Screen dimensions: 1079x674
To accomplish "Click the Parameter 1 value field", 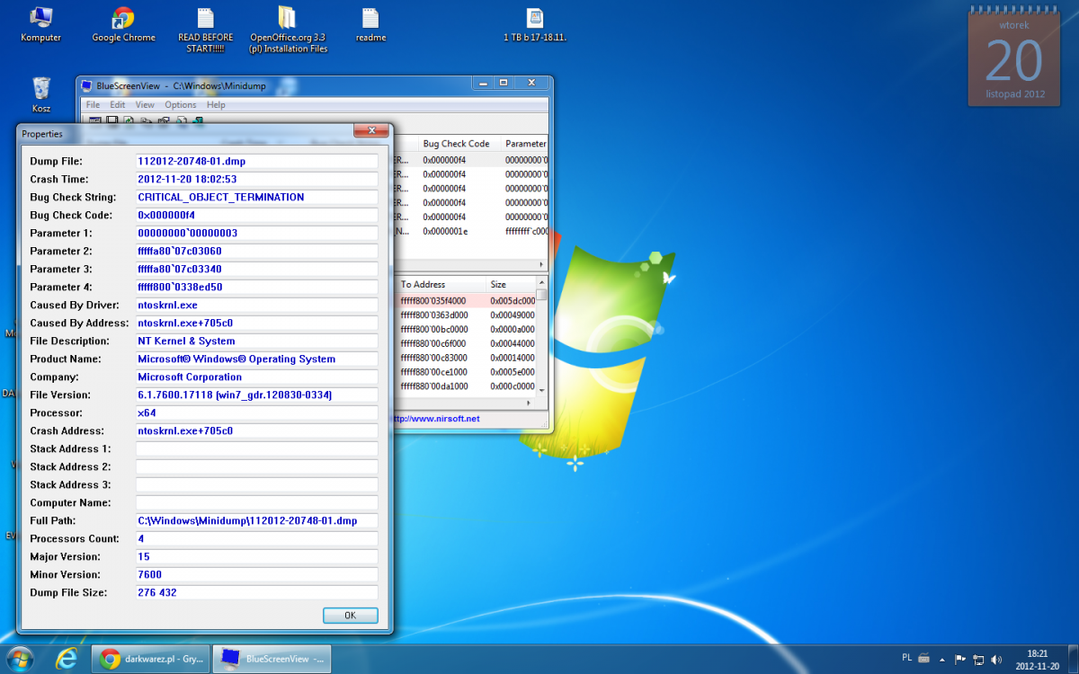I will [x=257, y=233].
